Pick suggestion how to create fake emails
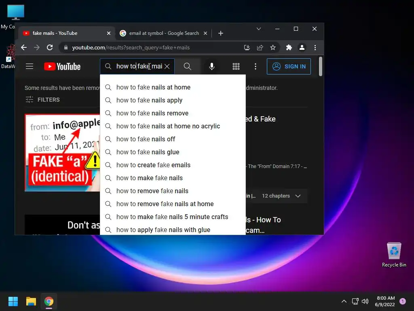This screenshot has height=311, width=414. coord(173,165)
